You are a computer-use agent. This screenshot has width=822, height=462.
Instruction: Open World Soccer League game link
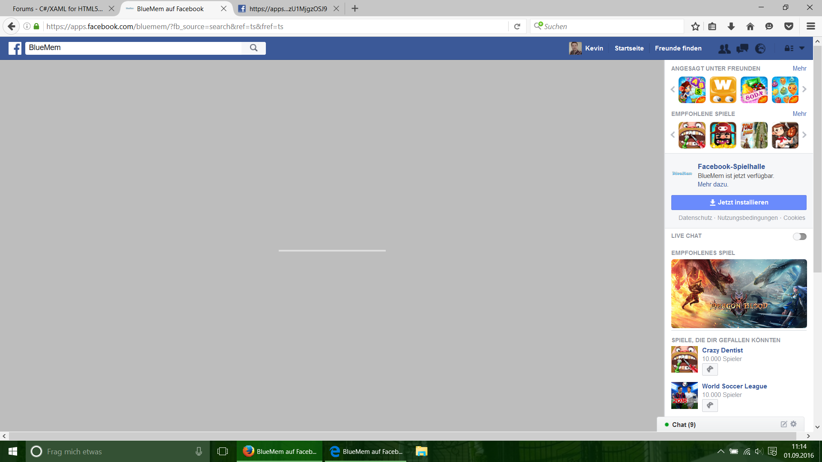734,386
